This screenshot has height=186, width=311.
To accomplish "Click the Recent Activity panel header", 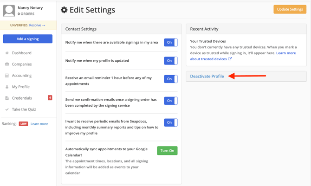I will coord(246,29).
